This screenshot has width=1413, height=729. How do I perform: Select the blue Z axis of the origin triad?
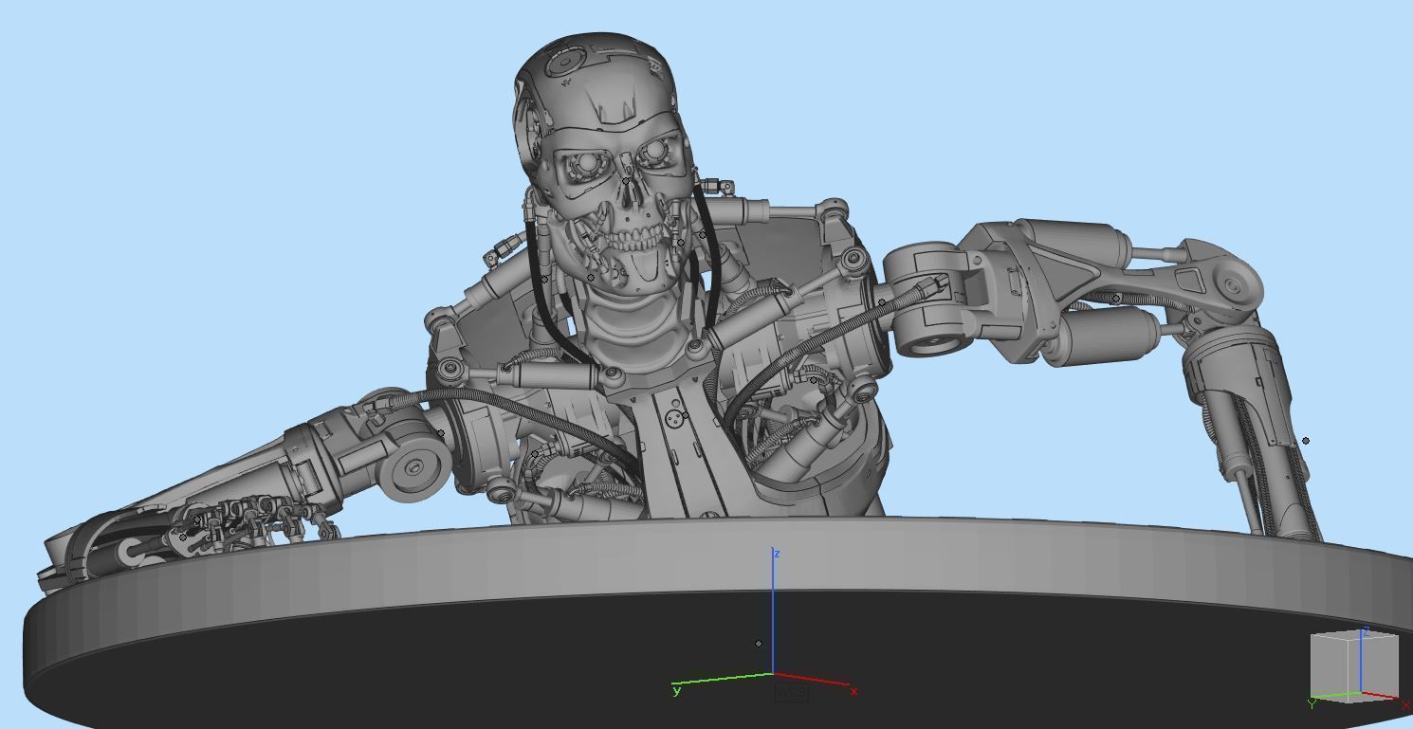pyautogui.click(x=773, y=611)
